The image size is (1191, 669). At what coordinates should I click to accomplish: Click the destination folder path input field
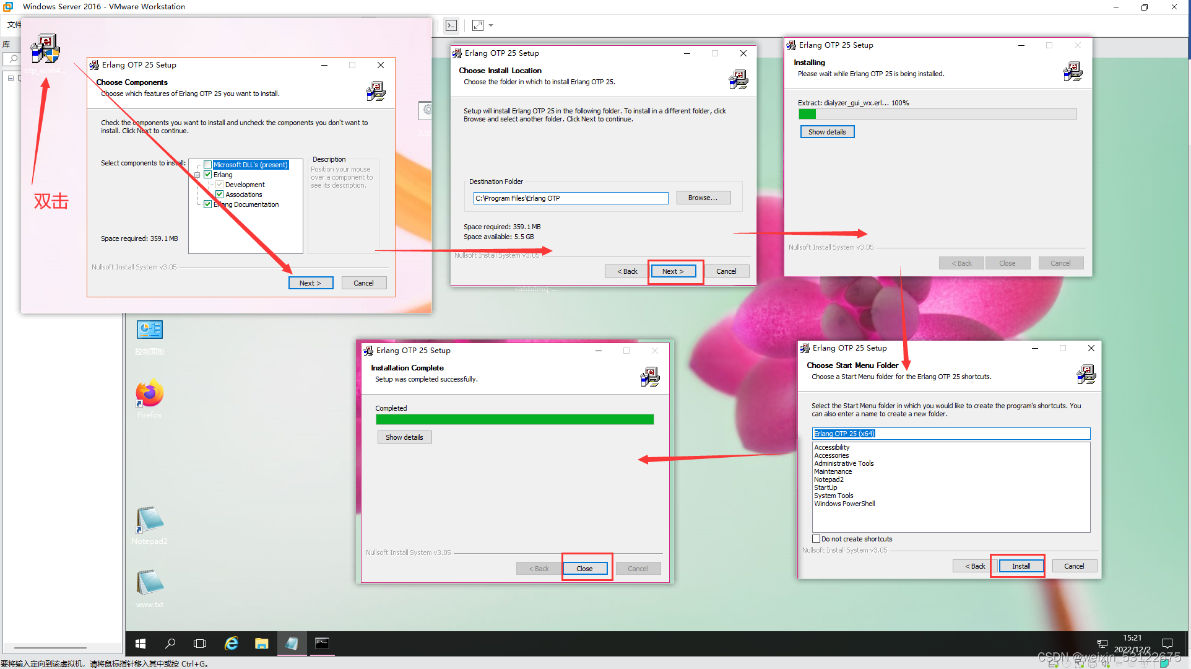(570, 198)
